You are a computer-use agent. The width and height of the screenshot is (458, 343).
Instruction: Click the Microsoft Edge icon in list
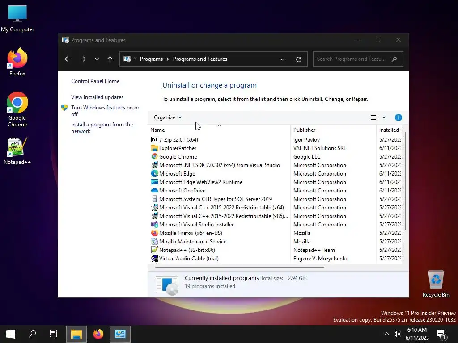[154, 173]
